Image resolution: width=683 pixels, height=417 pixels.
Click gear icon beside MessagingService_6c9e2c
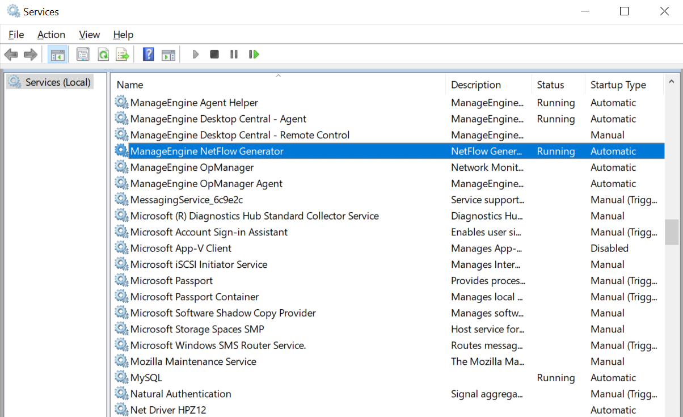click(121, 200)
